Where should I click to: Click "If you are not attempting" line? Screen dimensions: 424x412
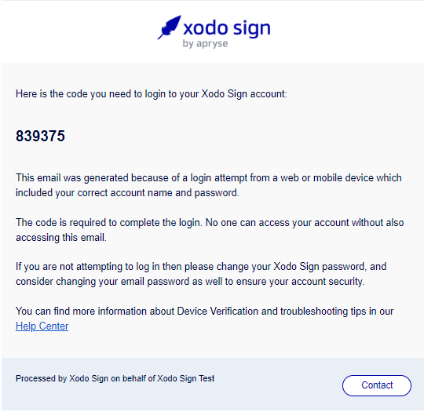tap(201, 267)
